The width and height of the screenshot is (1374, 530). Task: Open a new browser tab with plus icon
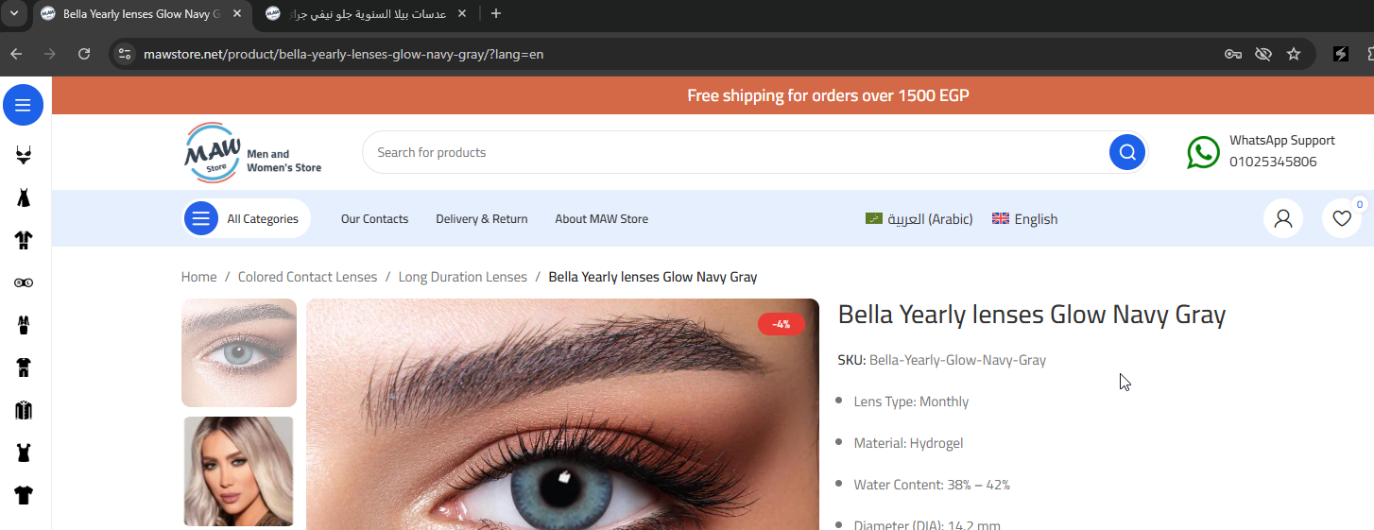(x=496, y=13)
